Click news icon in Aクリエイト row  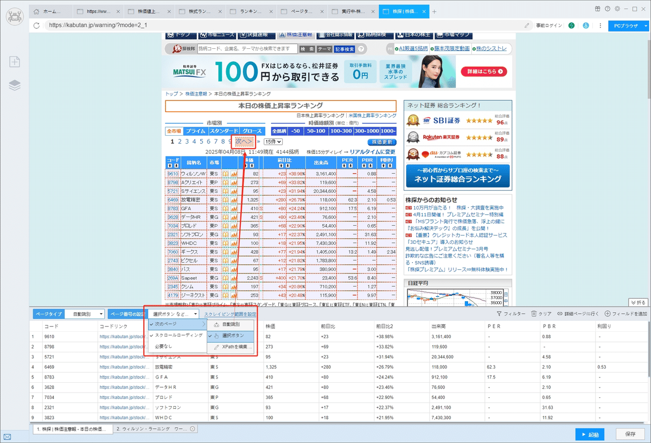226,182
